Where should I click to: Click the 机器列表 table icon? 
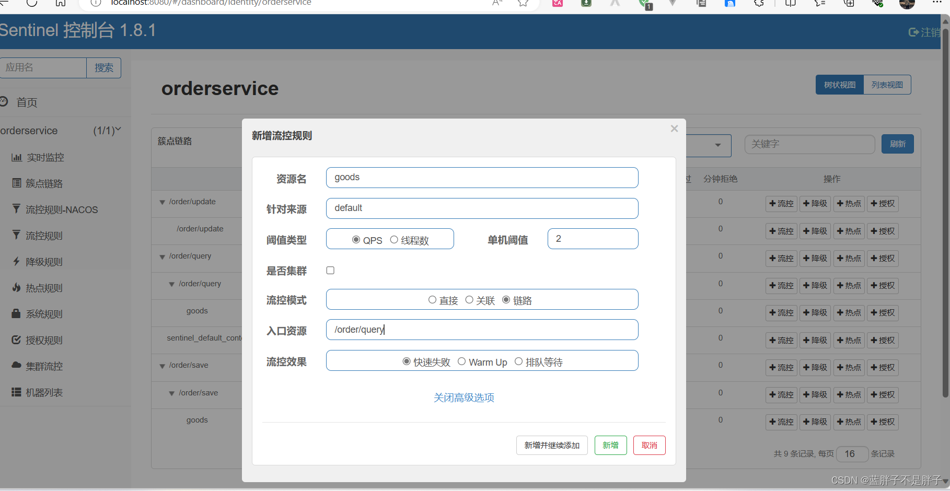pos(17,392)
